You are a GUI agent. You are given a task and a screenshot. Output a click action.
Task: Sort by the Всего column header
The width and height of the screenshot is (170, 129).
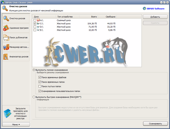click(88, 17)
